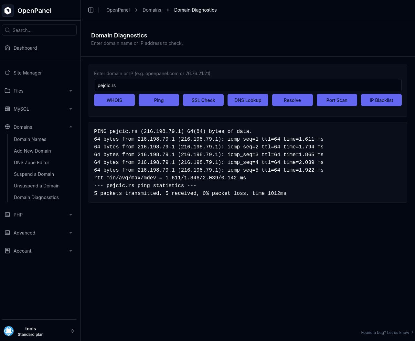This screenshot has width=415, height=341.
Task: Expand the Account menu
Action: click(x=71, y=251)
